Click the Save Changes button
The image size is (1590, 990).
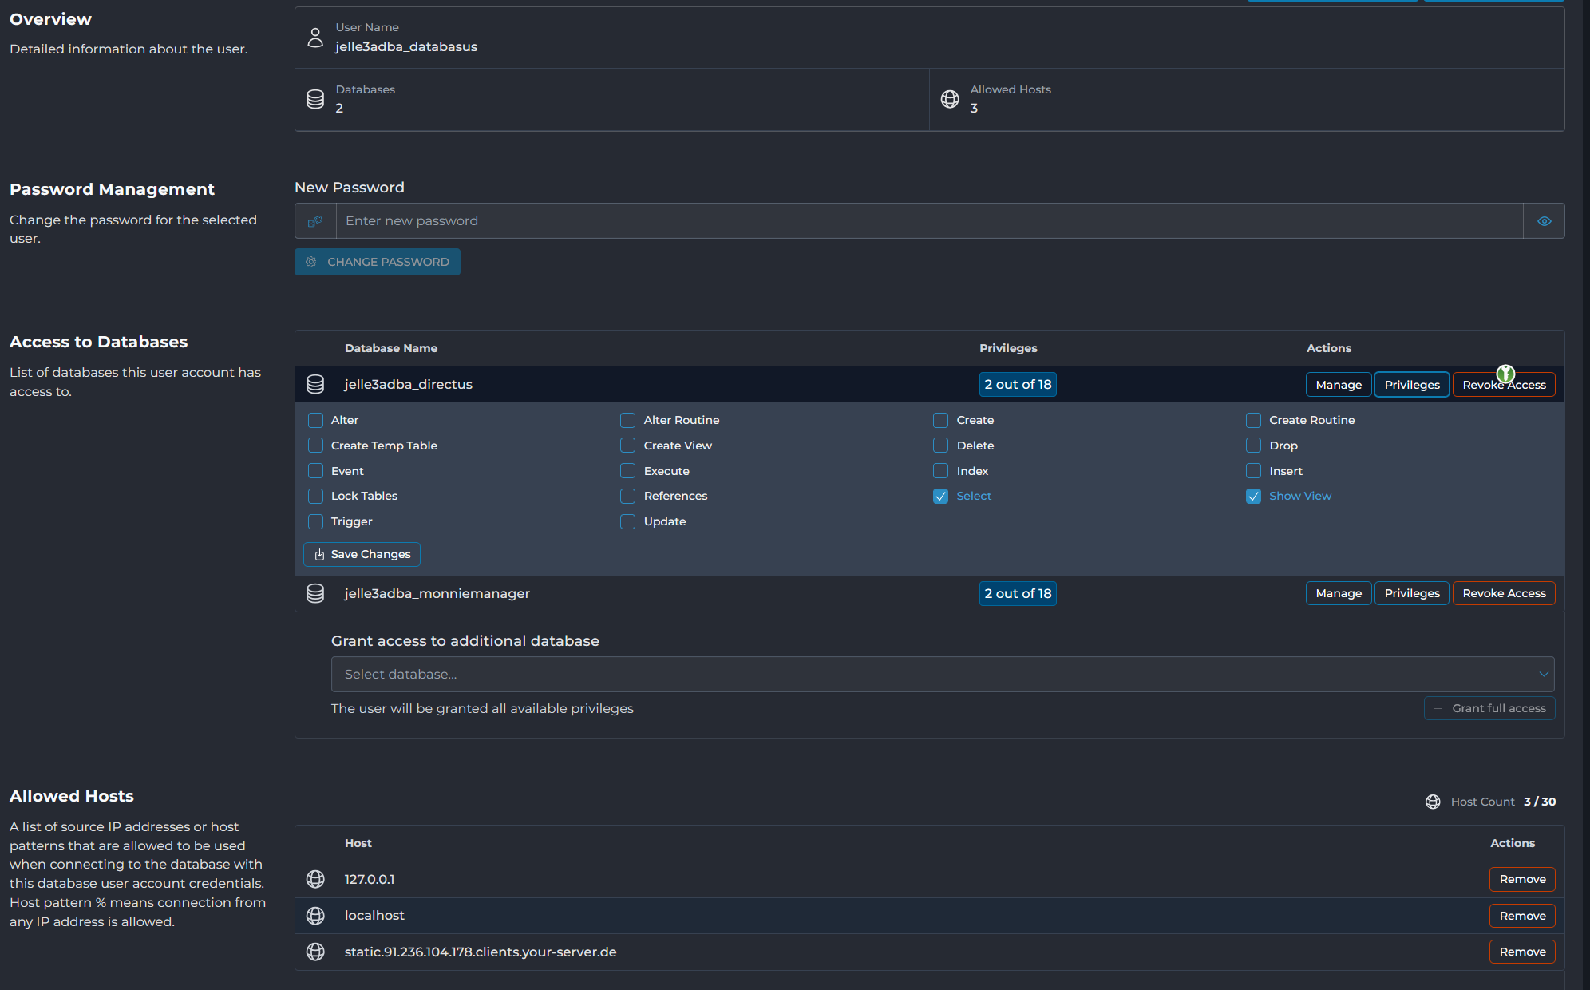pos(362,554)
